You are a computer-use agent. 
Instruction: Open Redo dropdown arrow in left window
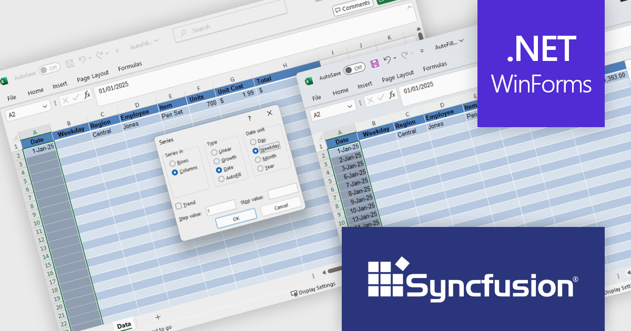pos(108,53)
